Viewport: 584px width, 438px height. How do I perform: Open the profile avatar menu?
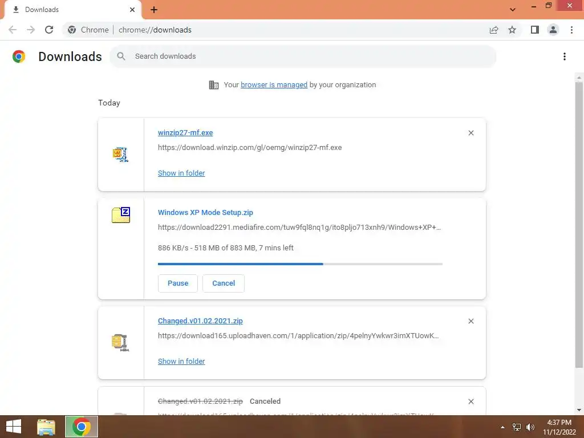[x=553, y=30]
